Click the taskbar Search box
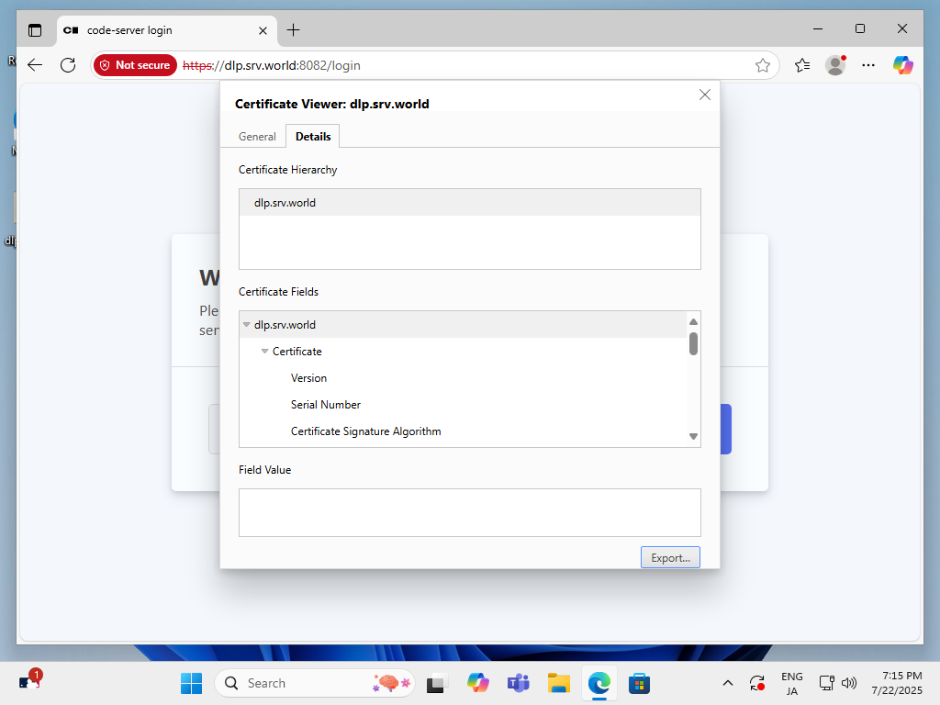This screenshot has height=705, width=940. pos(315,683)
